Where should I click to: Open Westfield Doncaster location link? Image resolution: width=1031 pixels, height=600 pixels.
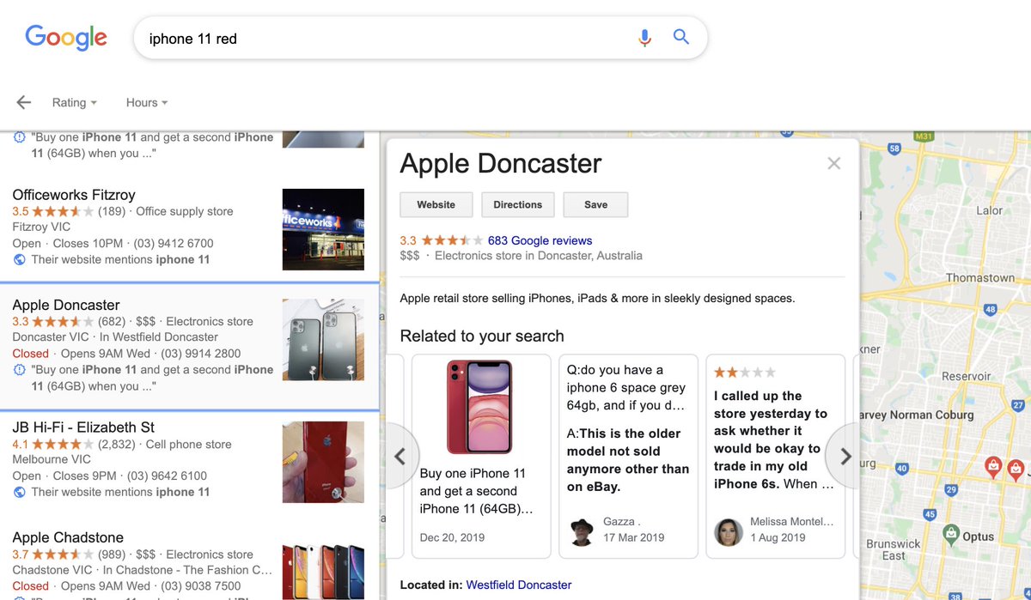tap(519, 585)
